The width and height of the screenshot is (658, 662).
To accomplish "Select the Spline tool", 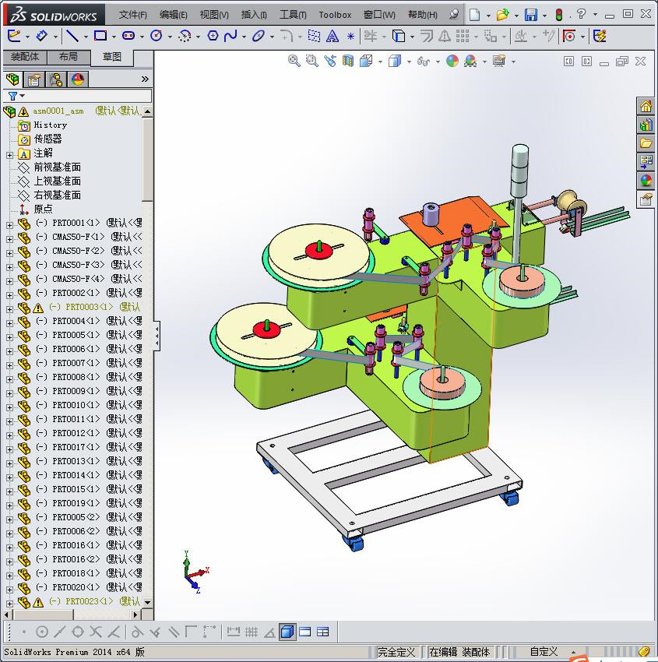I will click(230, 36).
